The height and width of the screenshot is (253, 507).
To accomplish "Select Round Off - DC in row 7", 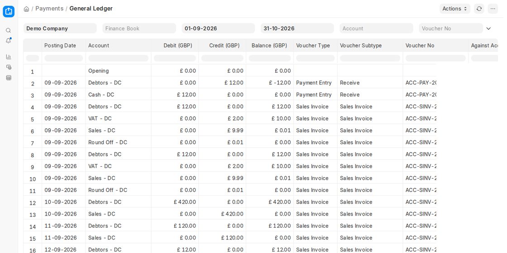I will click(118, 142).
